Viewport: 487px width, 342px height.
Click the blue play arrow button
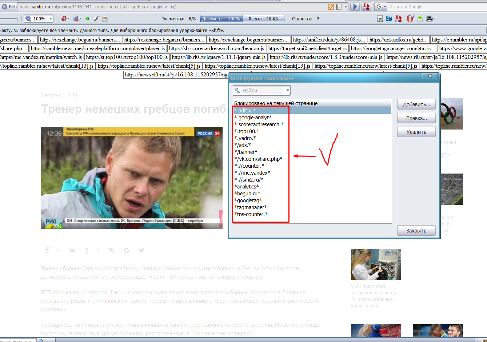pyautogui.click(x=355, y=7)
